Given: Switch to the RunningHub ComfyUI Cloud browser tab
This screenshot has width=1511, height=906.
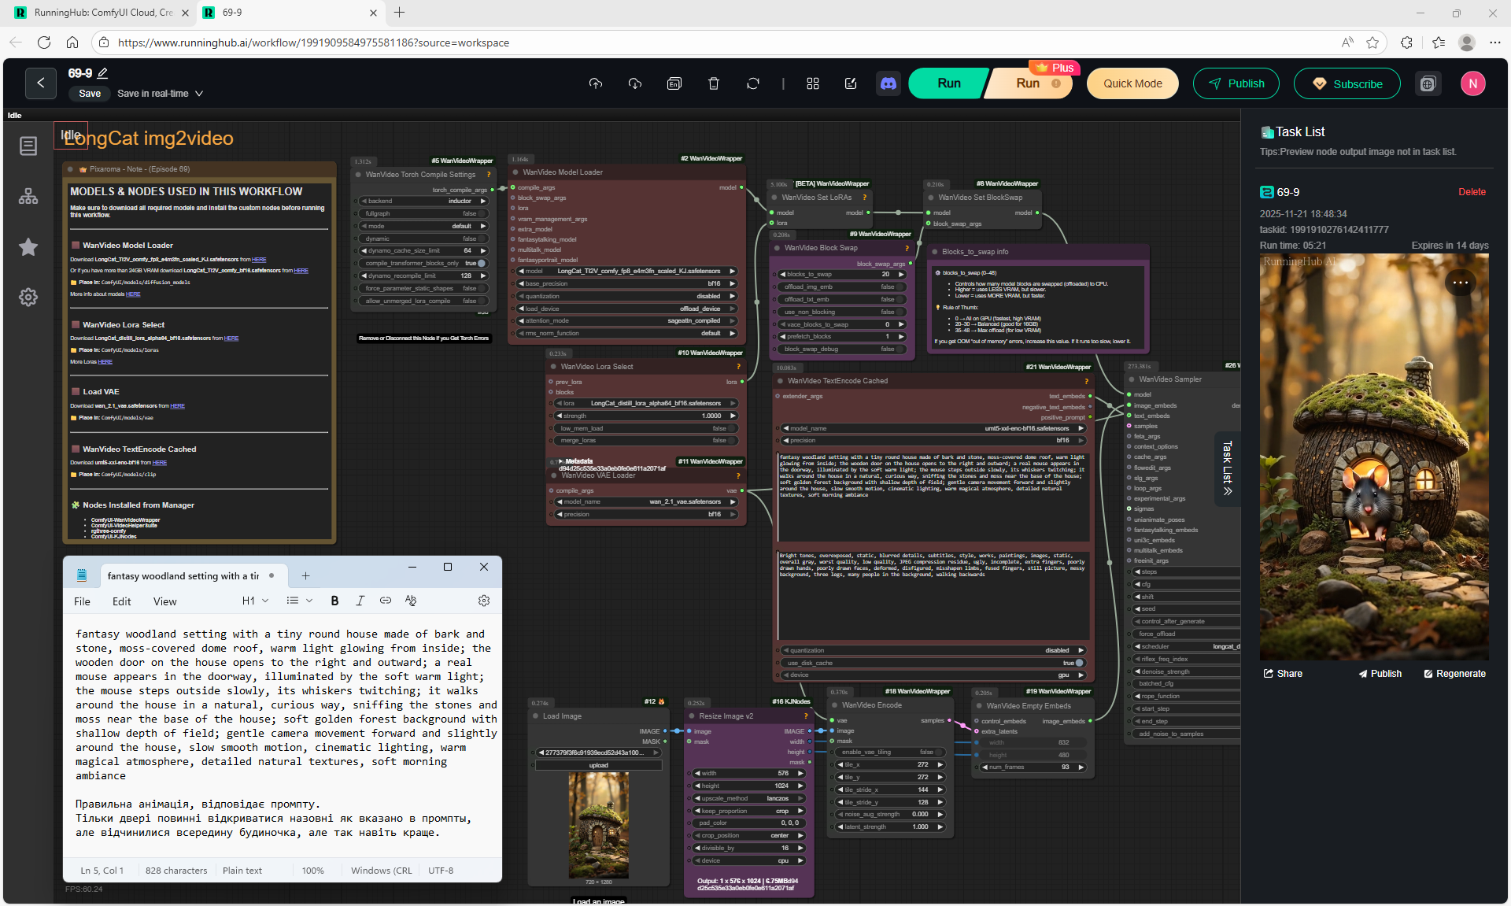Looking at the screenshot, I should (x=102, y=13).
